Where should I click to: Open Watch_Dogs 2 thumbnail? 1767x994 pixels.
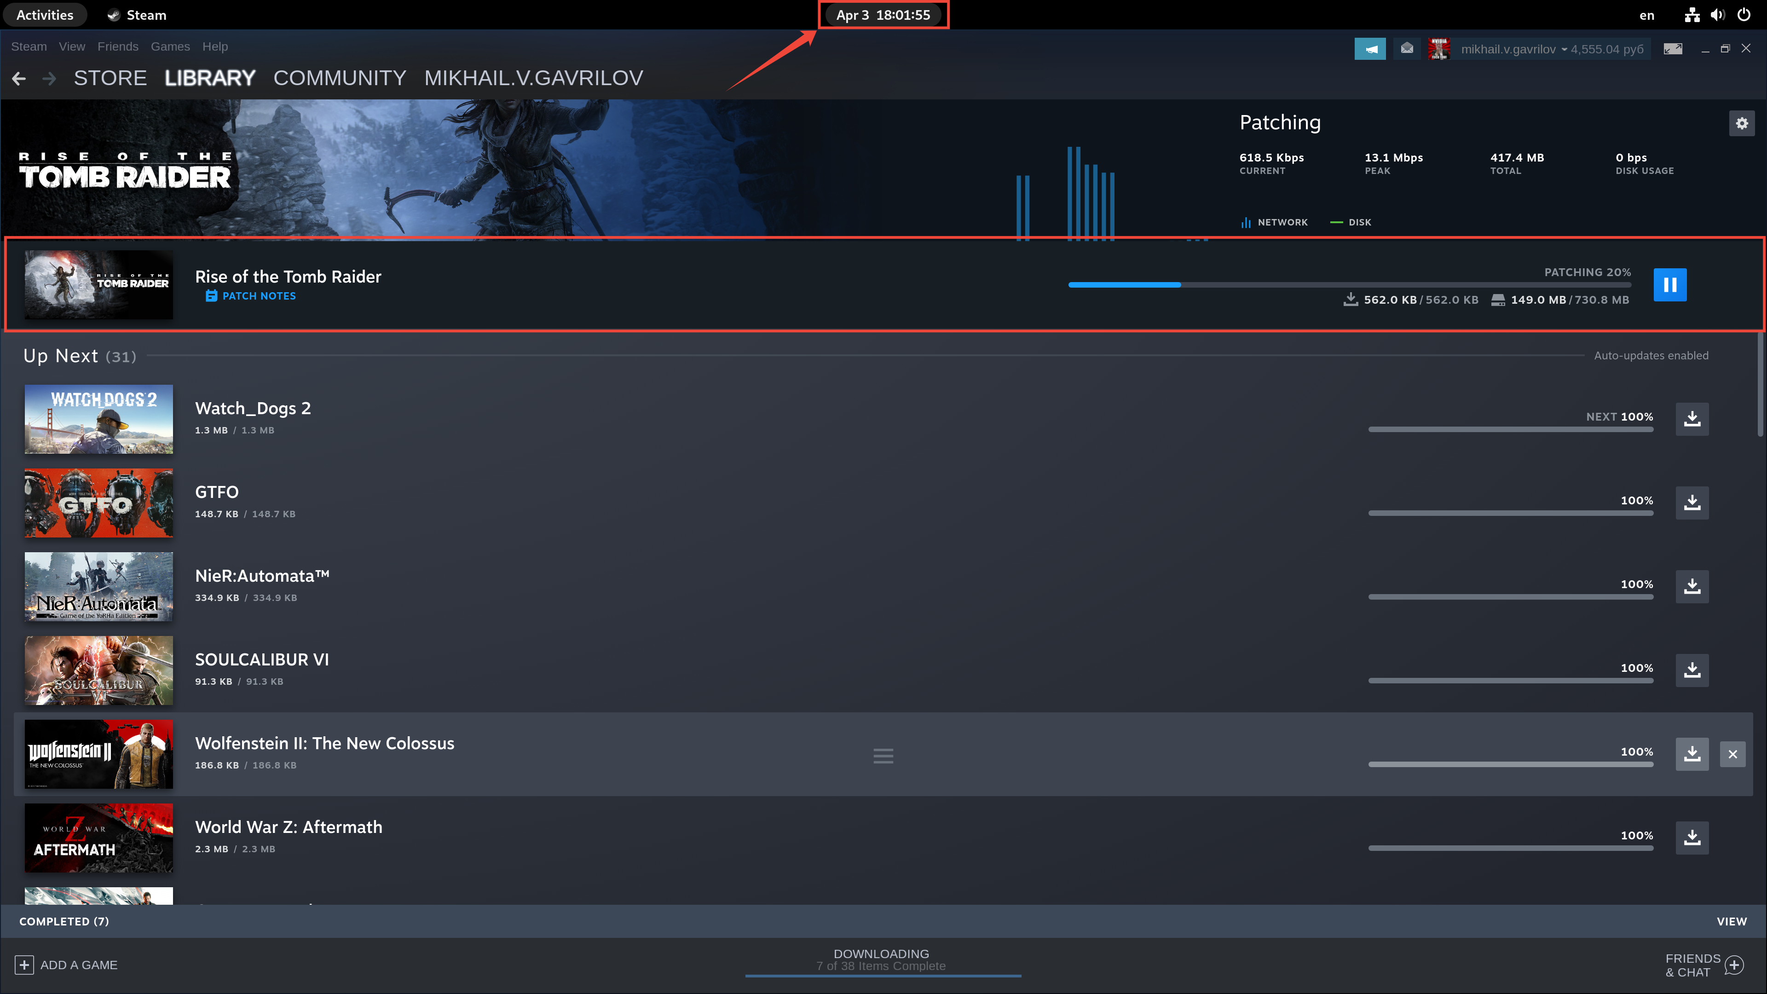point(99,419)
